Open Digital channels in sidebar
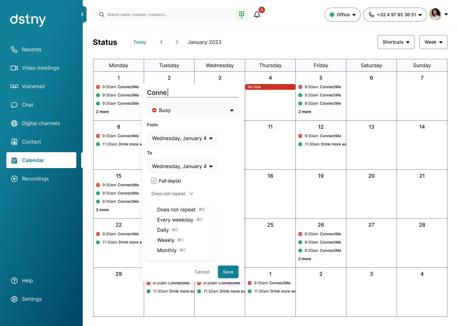The image size is (458, 326). [41, 123]
